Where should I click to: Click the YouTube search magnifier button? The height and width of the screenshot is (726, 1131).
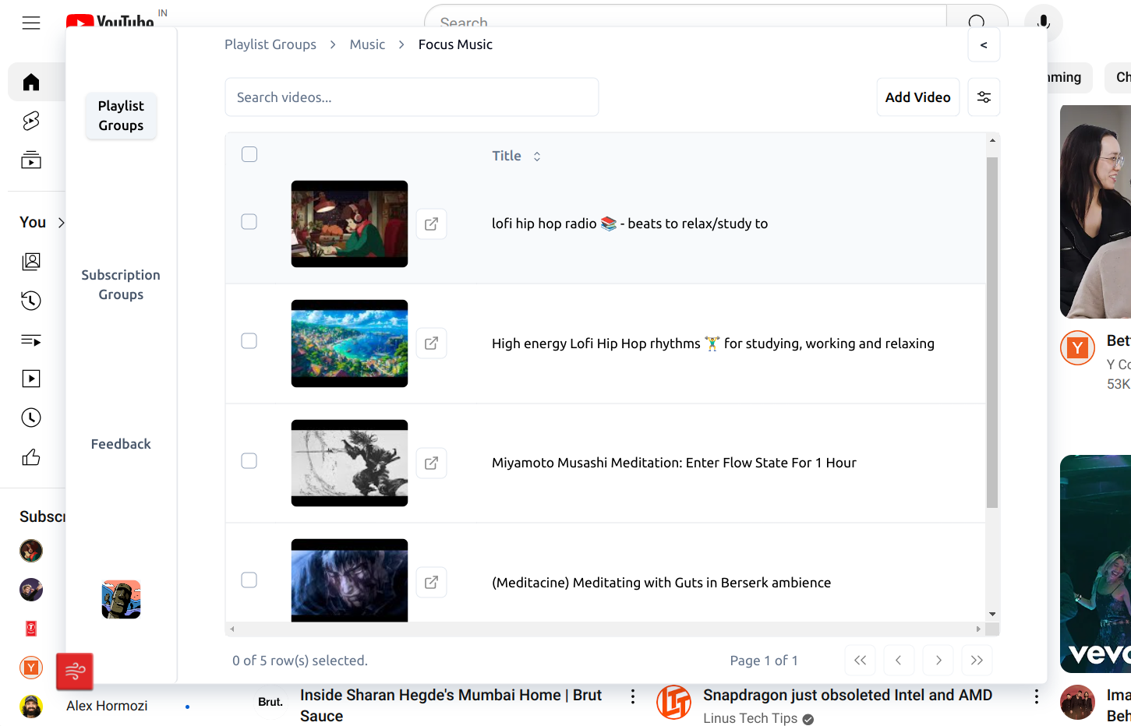tap(977, 22)
